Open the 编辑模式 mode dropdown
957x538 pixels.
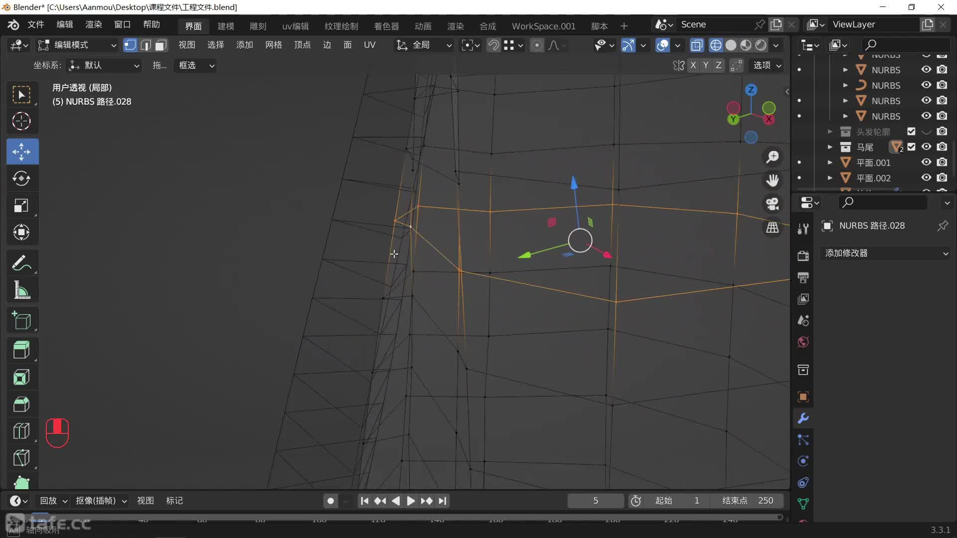(x=78, y=45)
